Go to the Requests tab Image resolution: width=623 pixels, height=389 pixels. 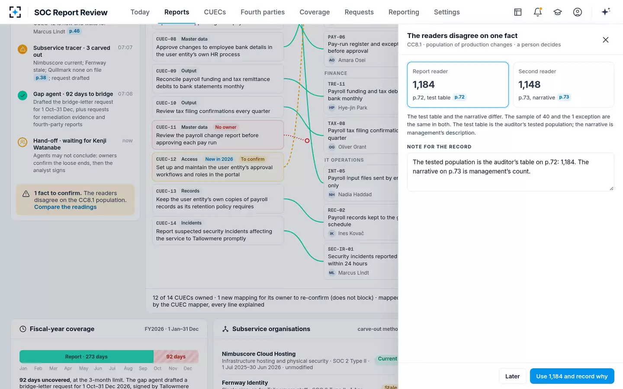click(x=359, y=12)
